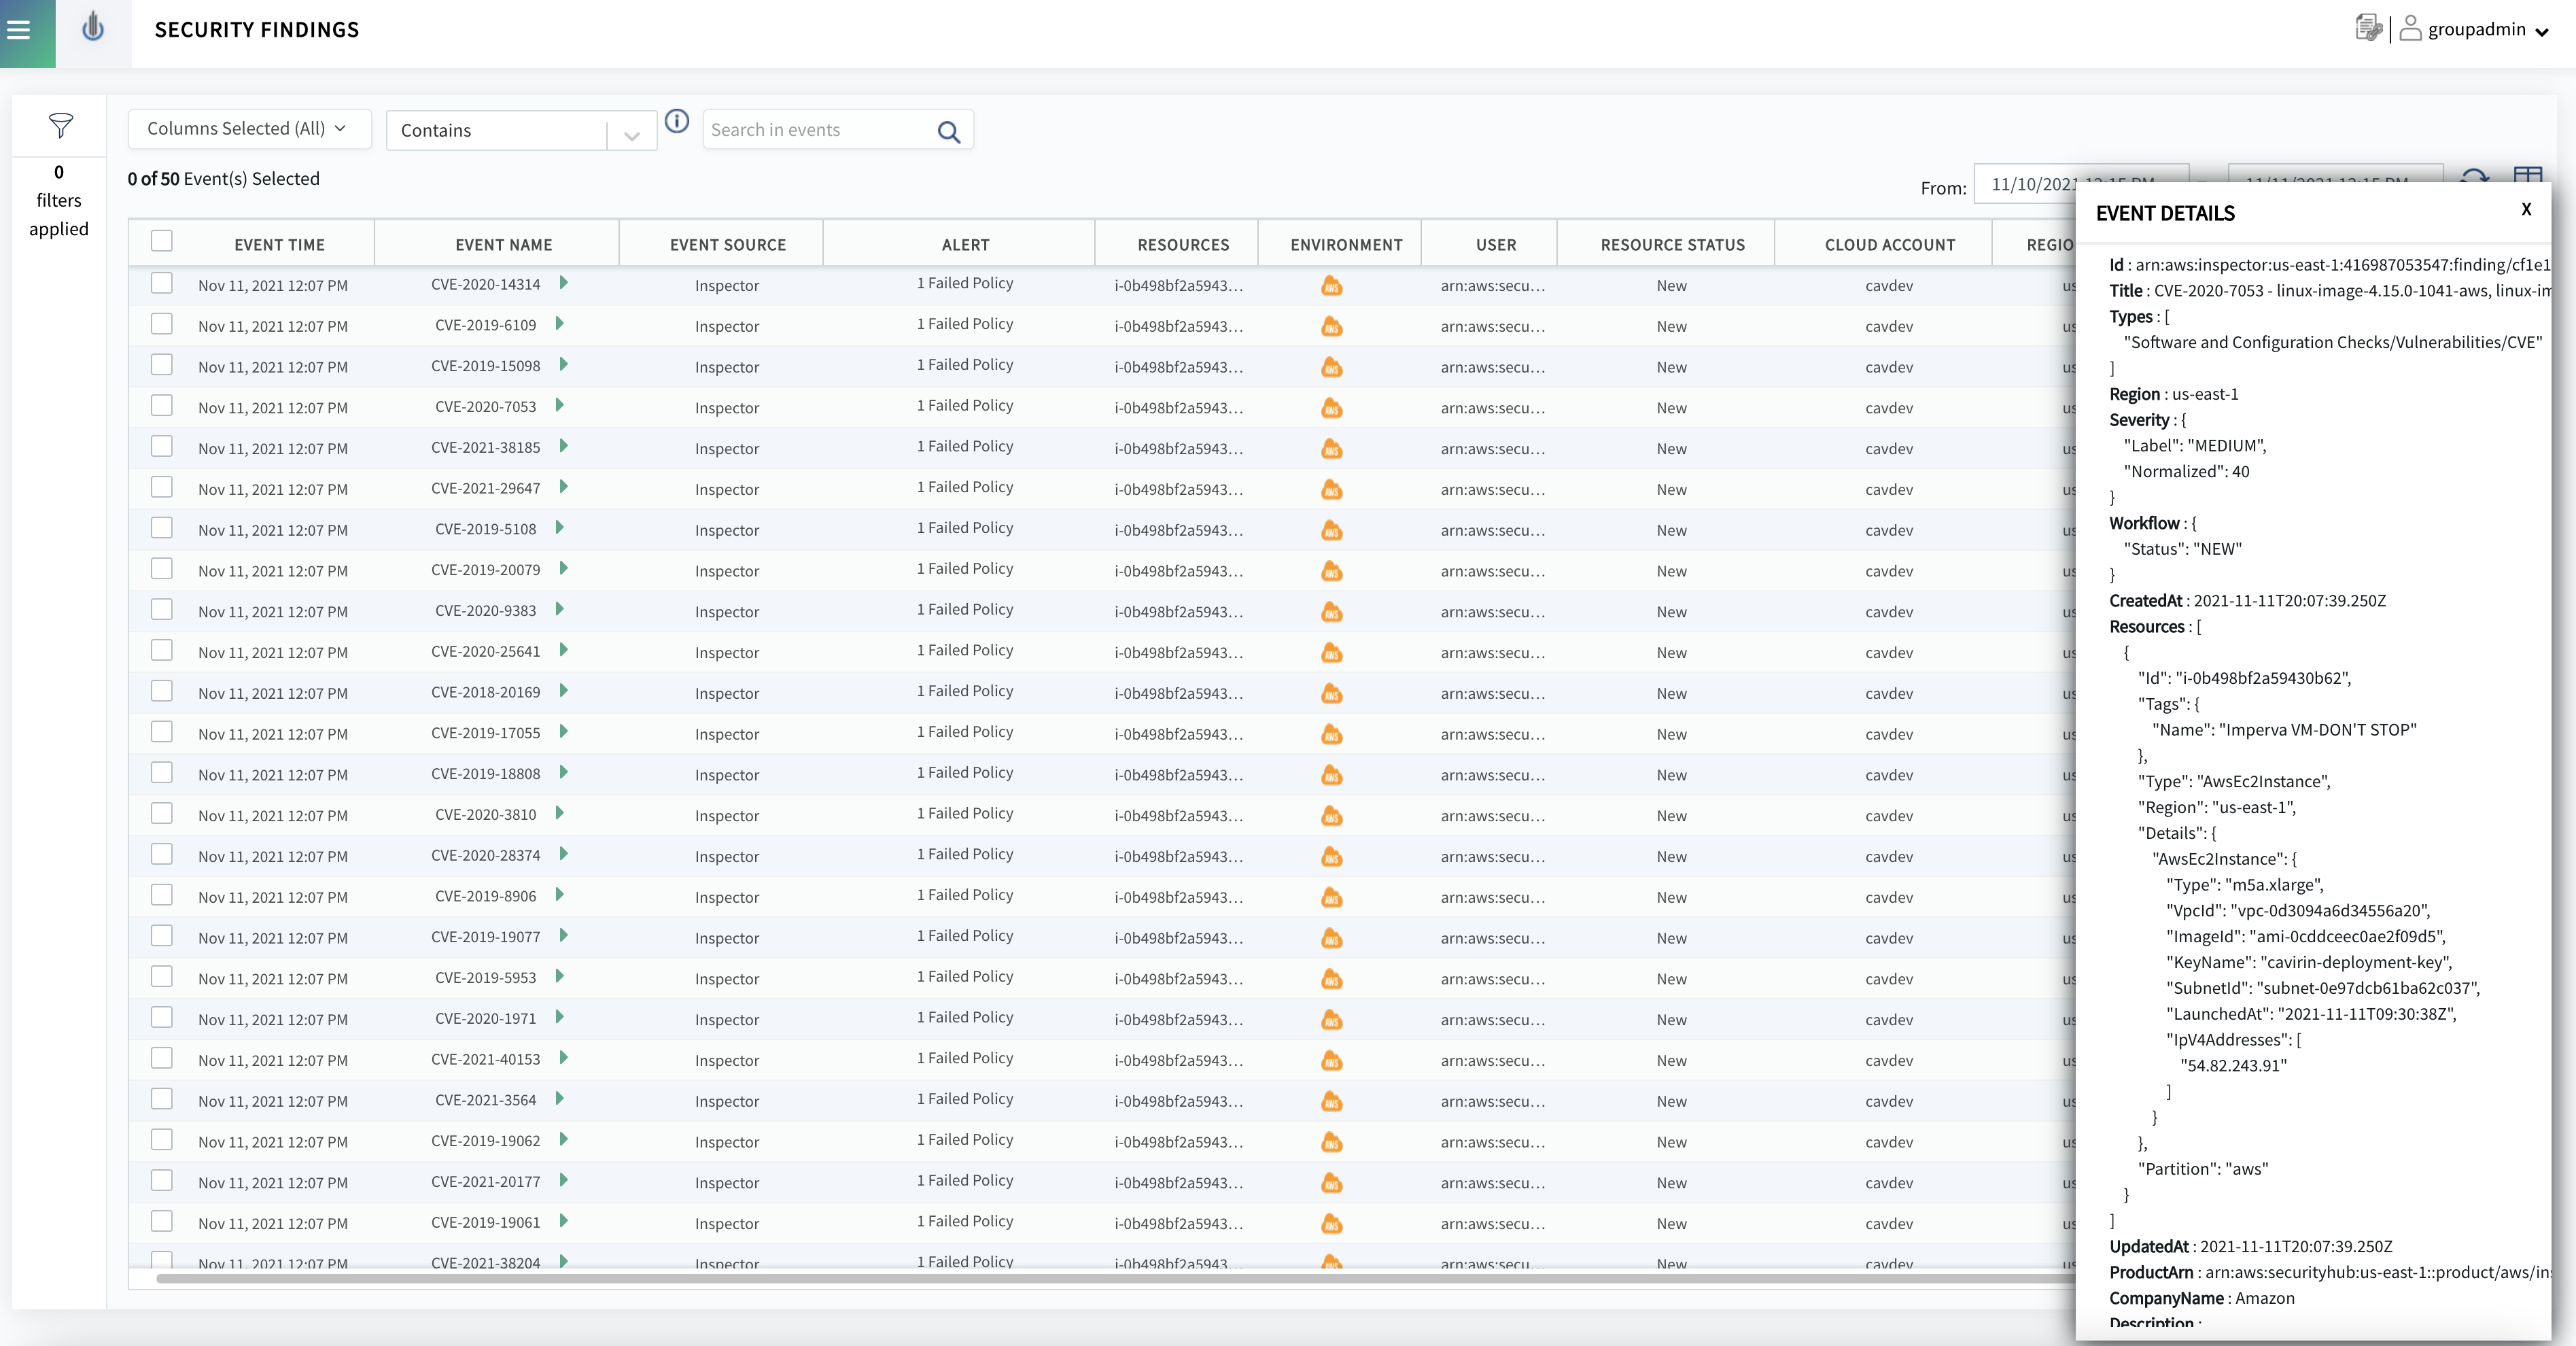The image size is (2576, 1346).
Task: Open the reports icon near groupadmin
Action: [x=2369, y=28]
